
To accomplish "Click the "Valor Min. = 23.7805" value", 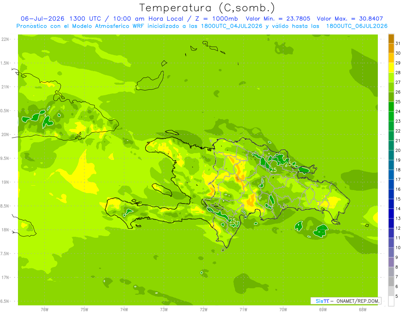I will [278, 19].
